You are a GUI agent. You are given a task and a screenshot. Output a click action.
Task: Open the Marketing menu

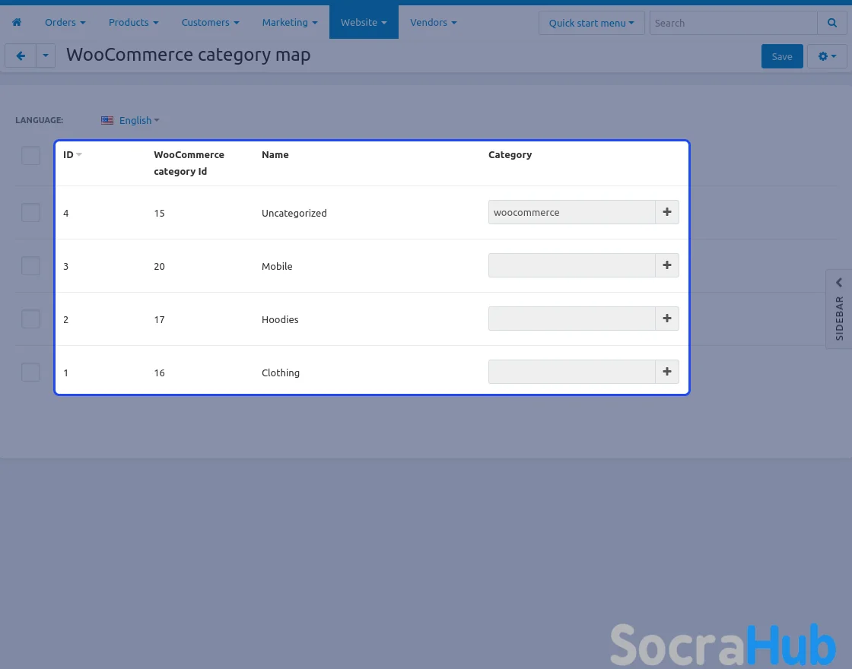(289, 23)
